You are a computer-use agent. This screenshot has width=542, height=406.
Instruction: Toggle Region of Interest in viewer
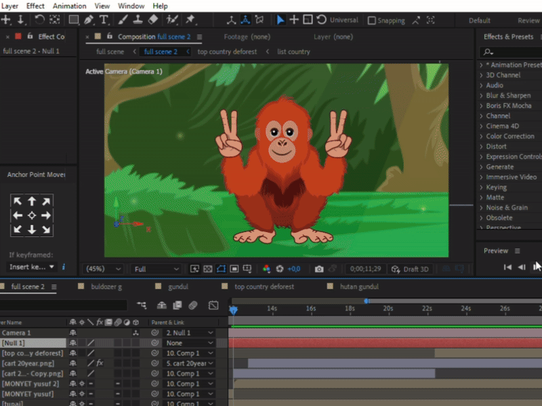234,269
